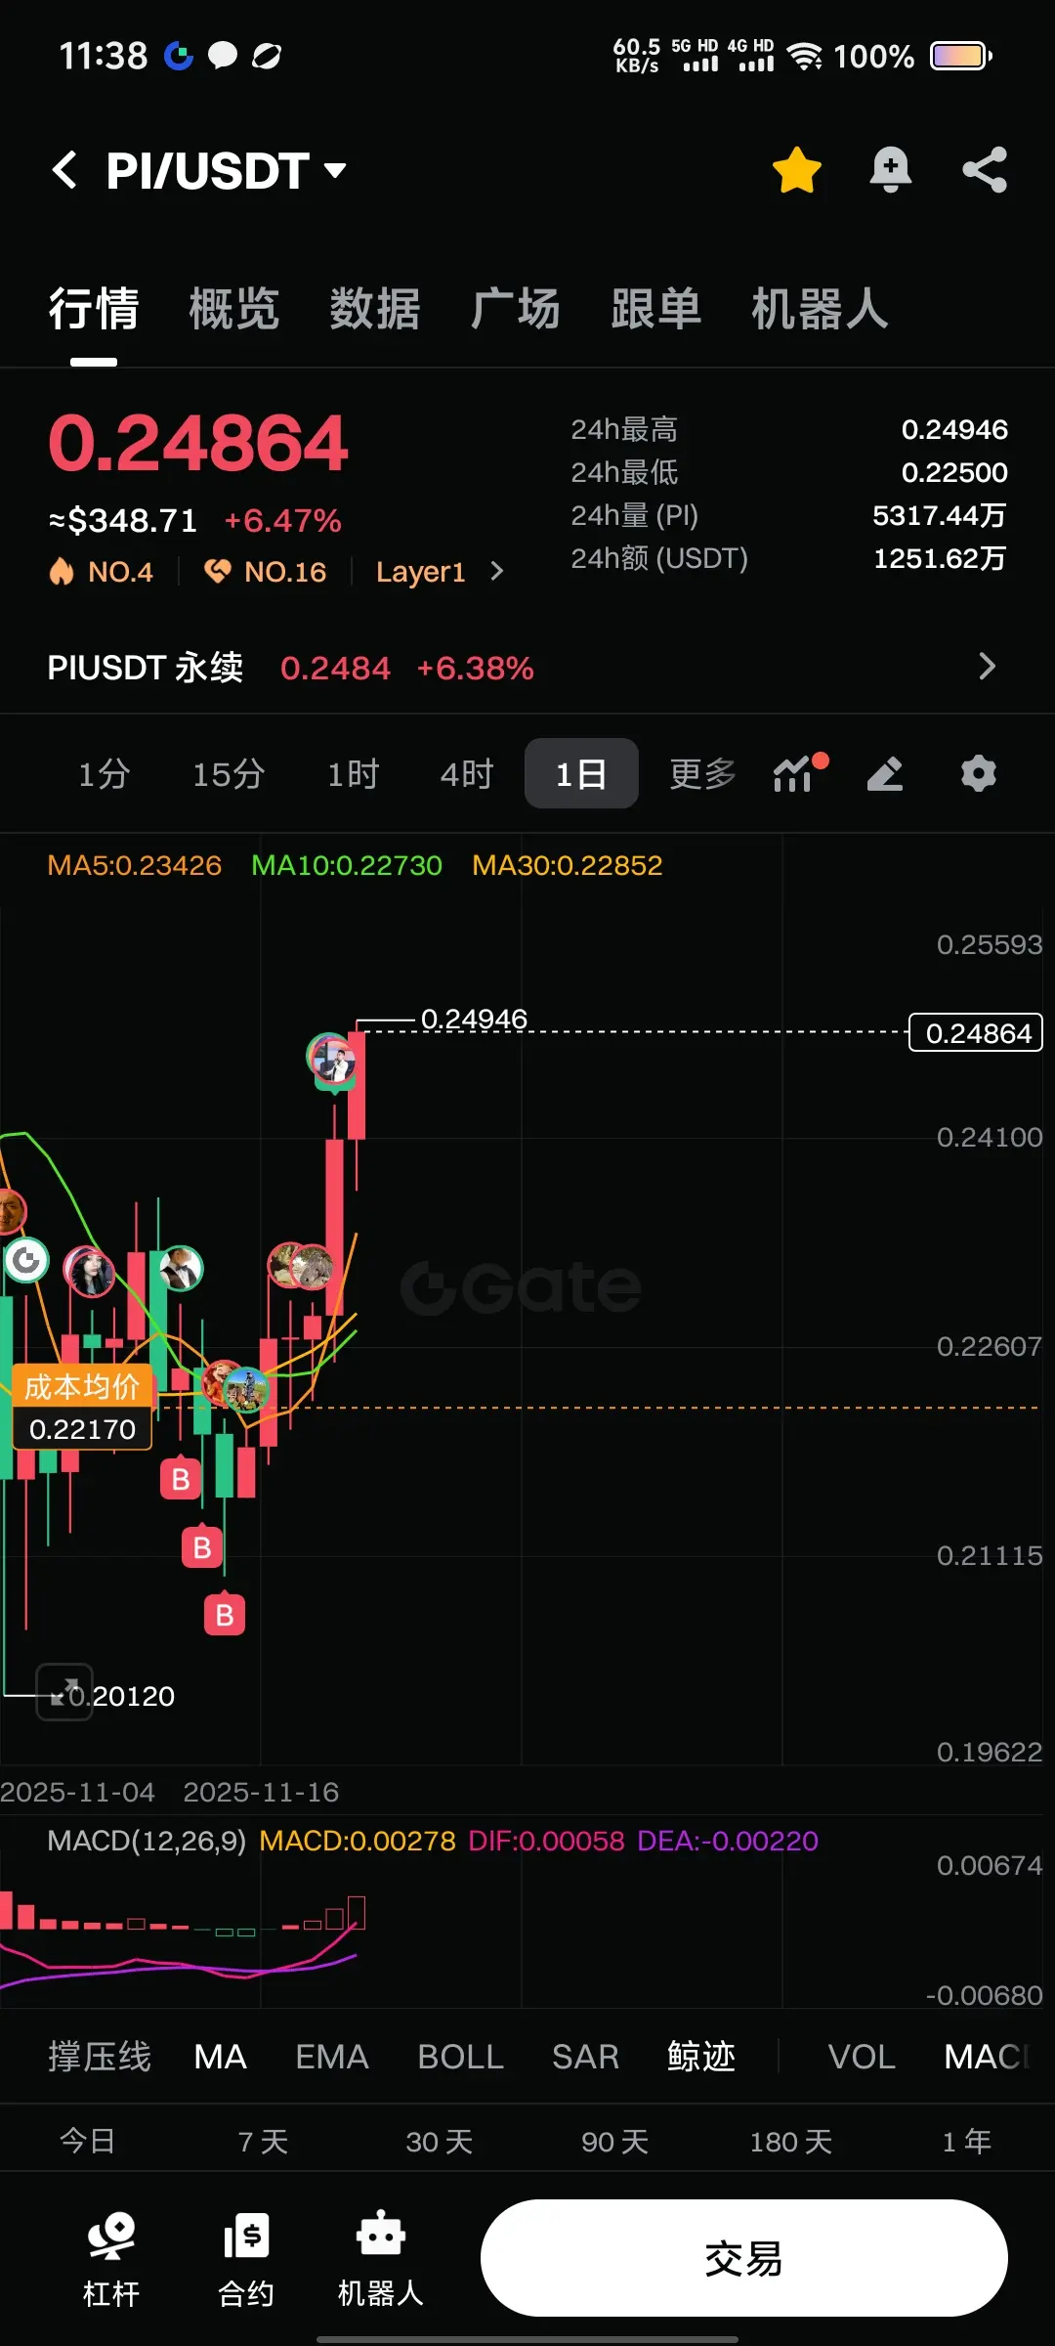Open PIUSDT 永续 contract chevron
Image resolution: width=1055 pixels, height=2346 pixels.
(x=988, y=667)
